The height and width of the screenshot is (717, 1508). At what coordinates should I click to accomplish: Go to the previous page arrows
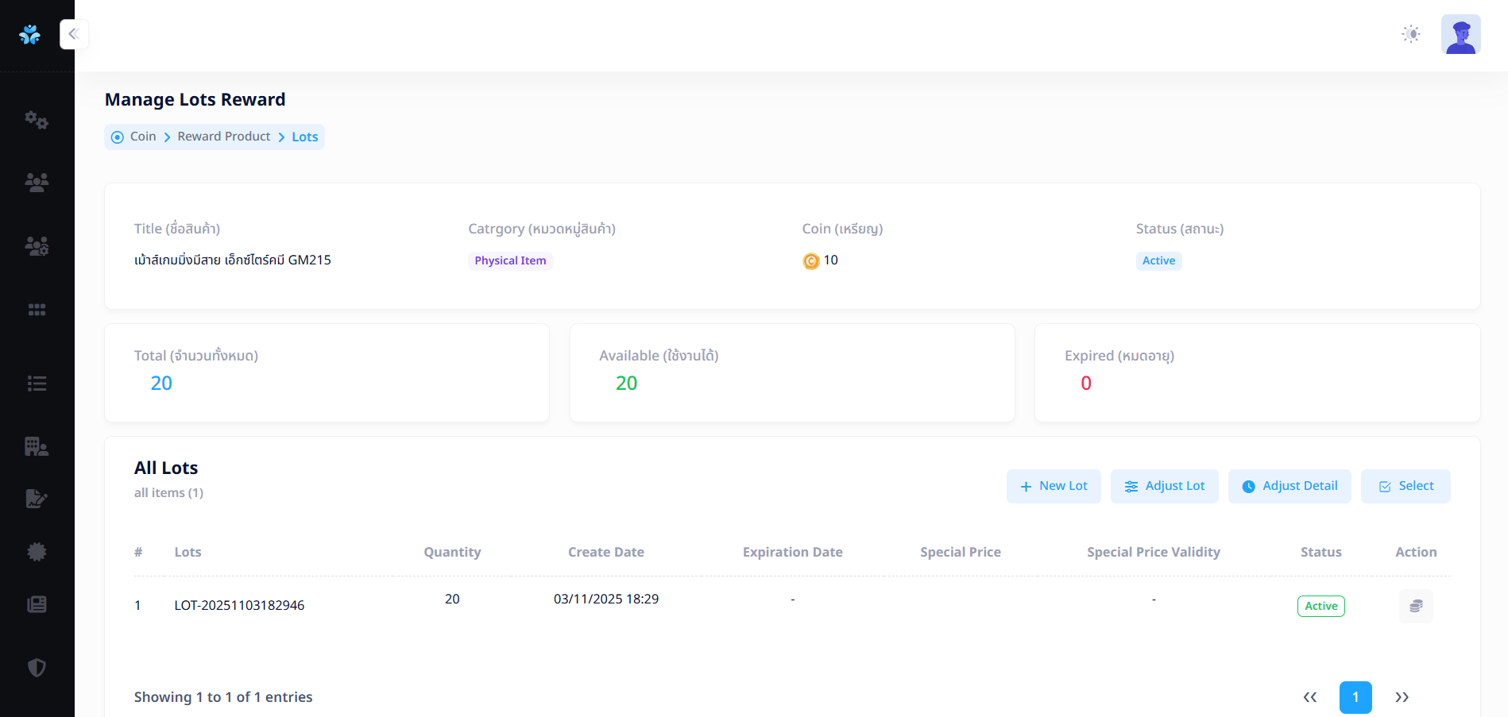[x=1310, y=697]
